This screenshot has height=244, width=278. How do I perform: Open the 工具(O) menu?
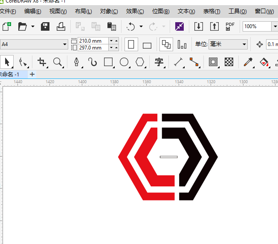click(x=237, y=12)
